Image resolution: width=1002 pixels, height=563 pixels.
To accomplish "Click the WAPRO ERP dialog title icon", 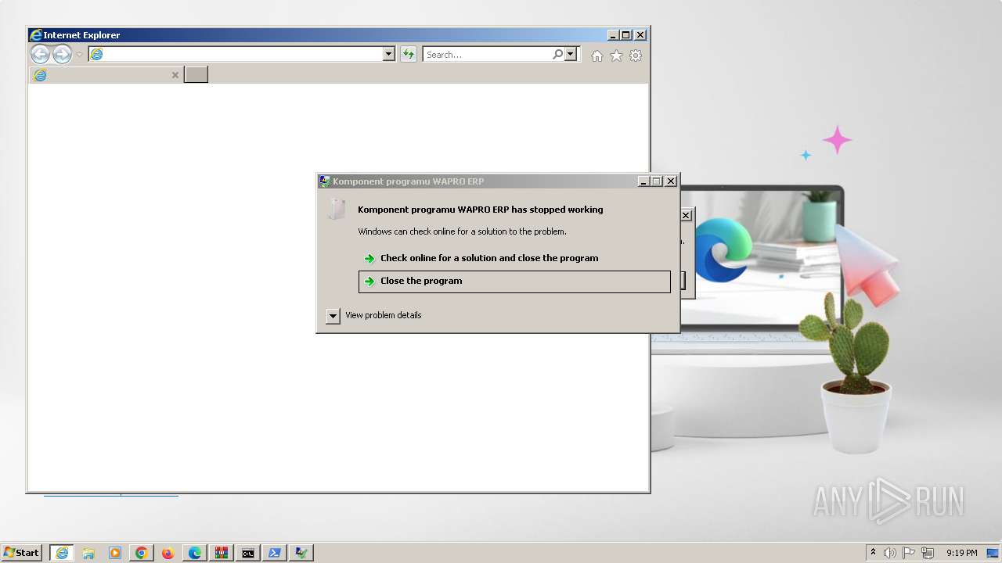I will (324, 181).
